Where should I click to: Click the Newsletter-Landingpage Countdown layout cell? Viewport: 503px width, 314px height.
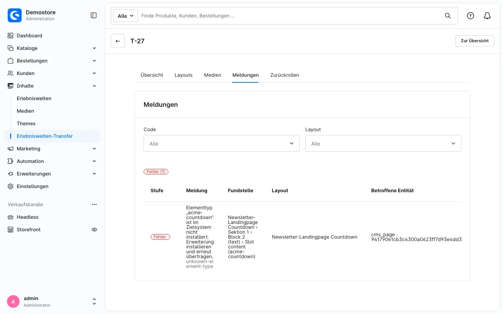[314, 237]
